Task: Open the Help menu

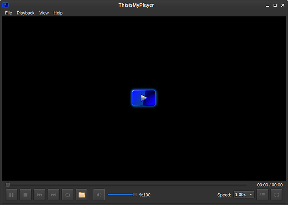Action: pyautogui.click(x=58, y=13)
